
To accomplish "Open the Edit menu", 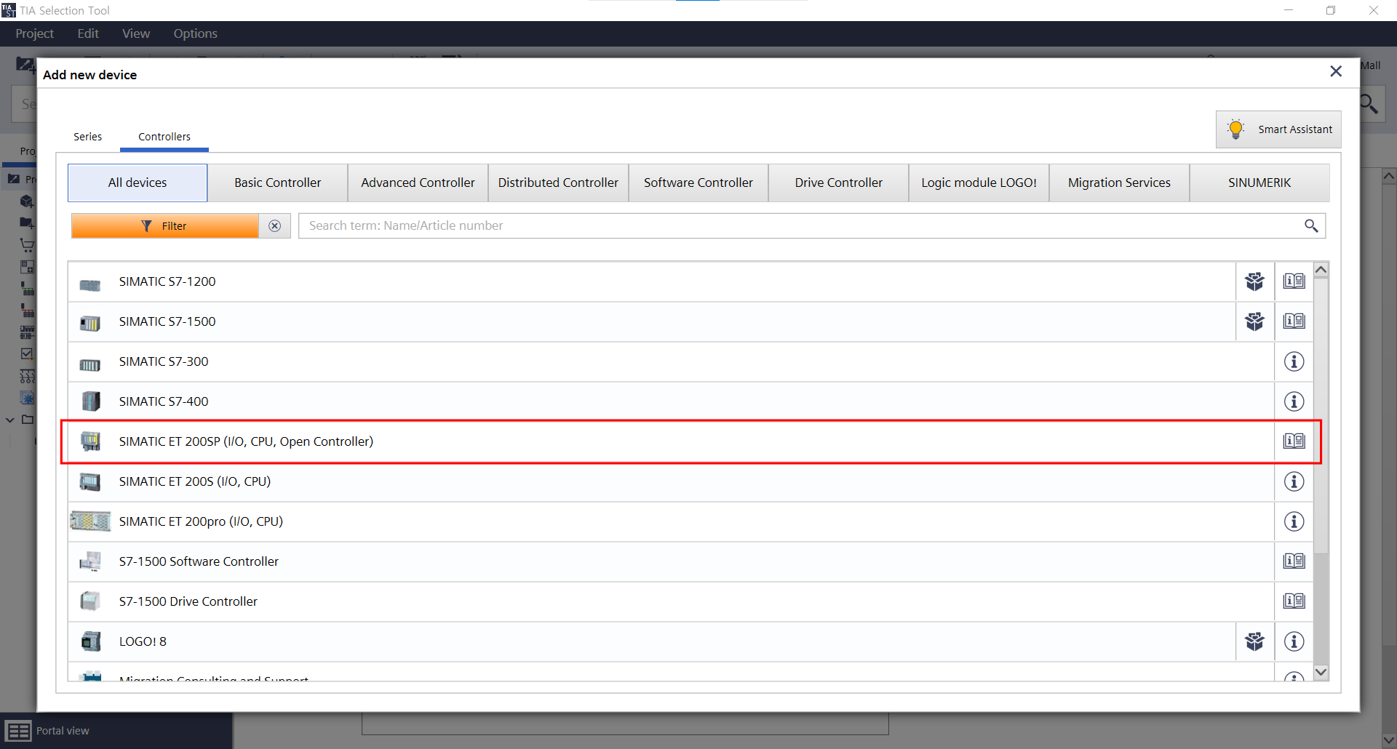I will tap(88, 33).
